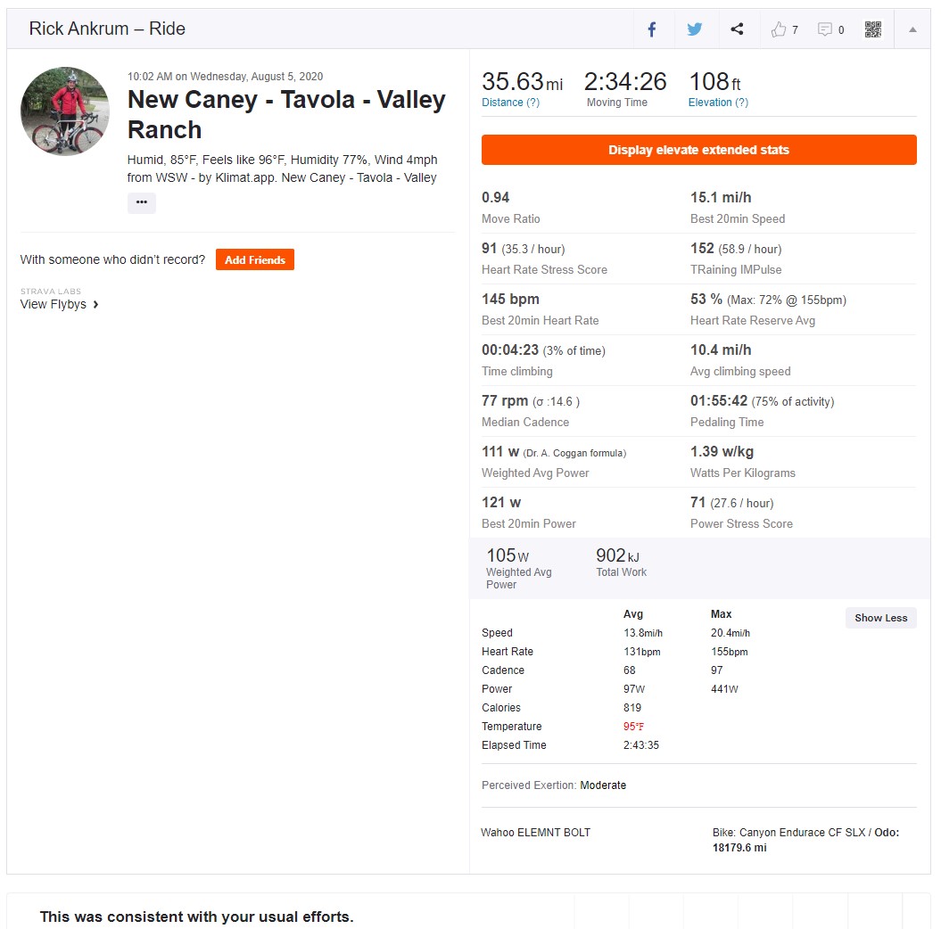Open the Elevation (?) help link

[x=718, y=103]
